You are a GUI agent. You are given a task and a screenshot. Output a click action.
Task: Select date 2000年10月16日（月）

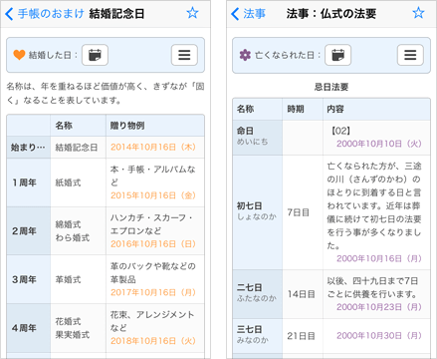coord(379,258)
